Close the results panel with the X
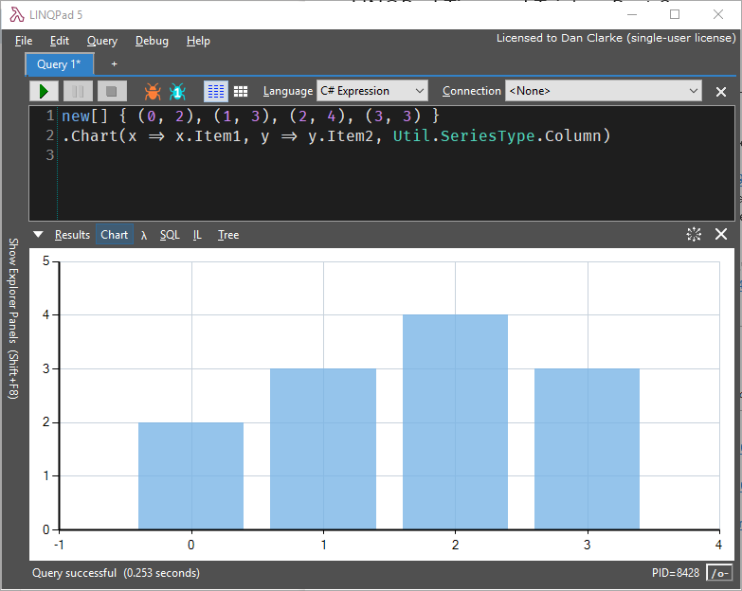This screenshot has width=742, height=591. pyautogui.click(x=721, y=234)
